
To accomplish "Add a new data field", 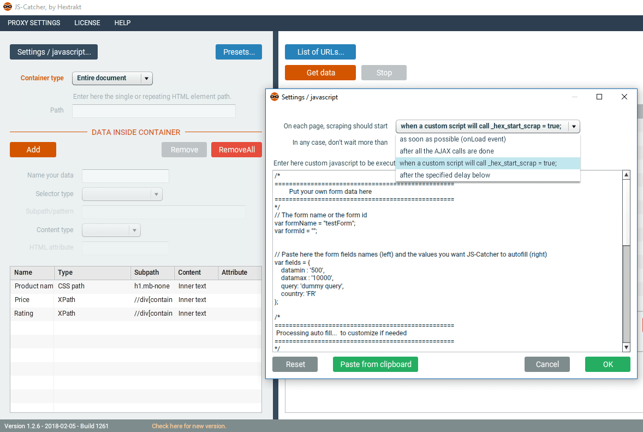I will (33, 150).
